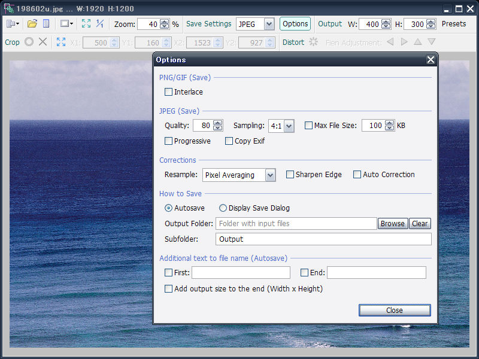The height and width of the screenshot is (359, 479).
Task: Open the JPEG save format dropdown
Action: click(x=268, y=24)
